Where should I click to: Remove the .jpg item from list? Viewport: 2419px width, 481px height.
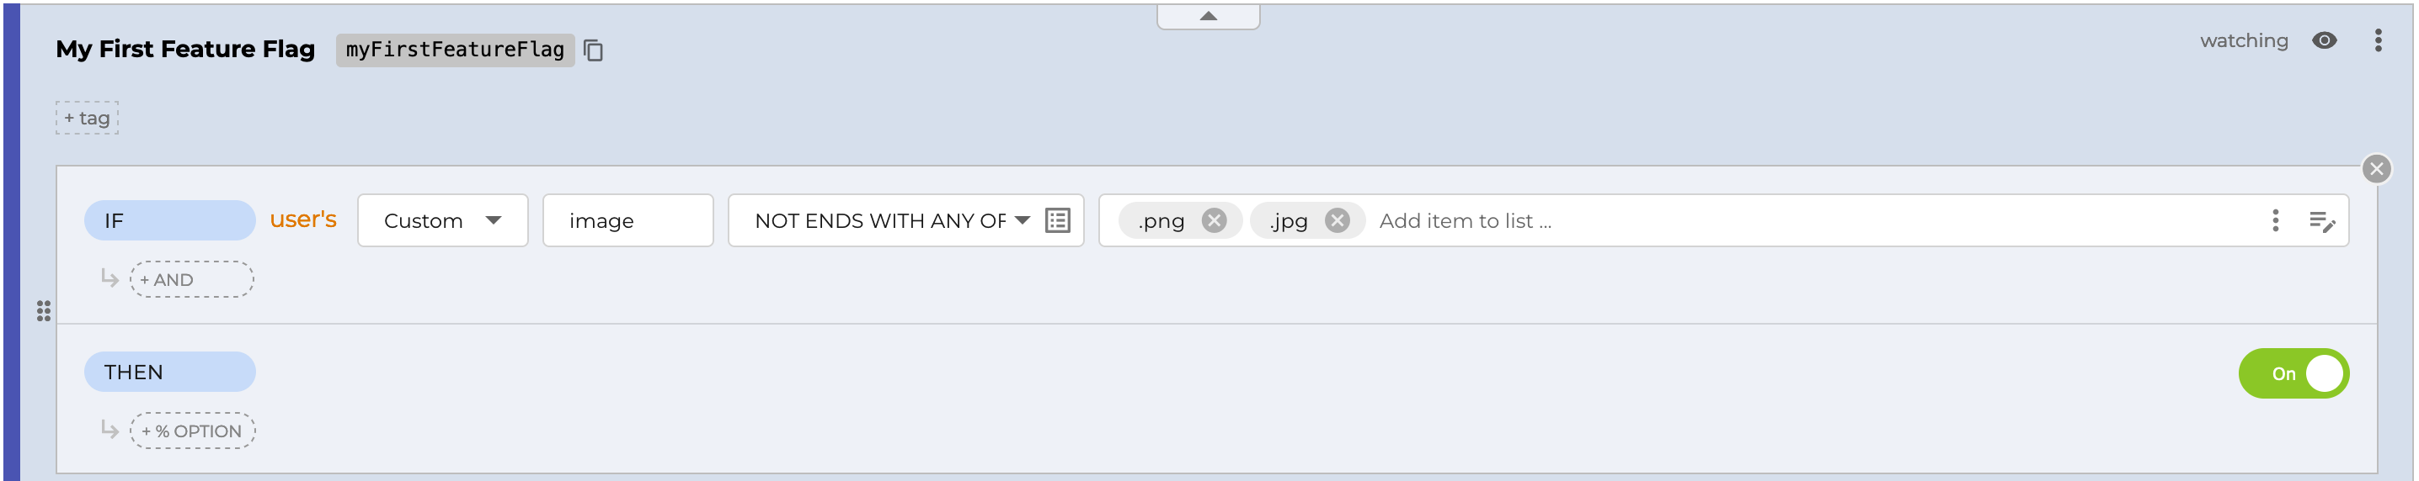(x=1337, y=220)
